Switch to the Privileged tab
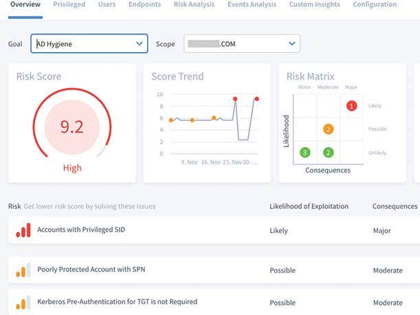420x315 pixels. pos(69,5)
